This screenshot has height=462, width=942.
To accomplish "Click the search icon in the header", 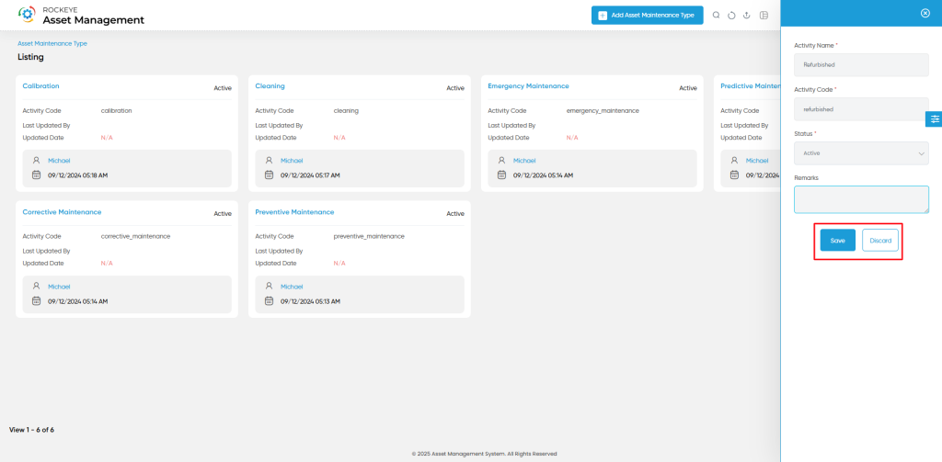I will pyautogui.click(x=716, y=16).
